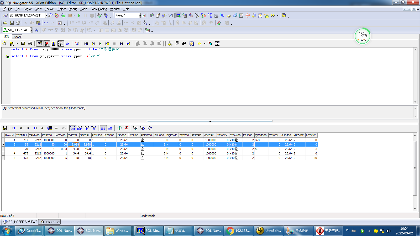This screenshot has width=420, height=236.
Task: Switch to the Spool tab
Action: point(17,37)
